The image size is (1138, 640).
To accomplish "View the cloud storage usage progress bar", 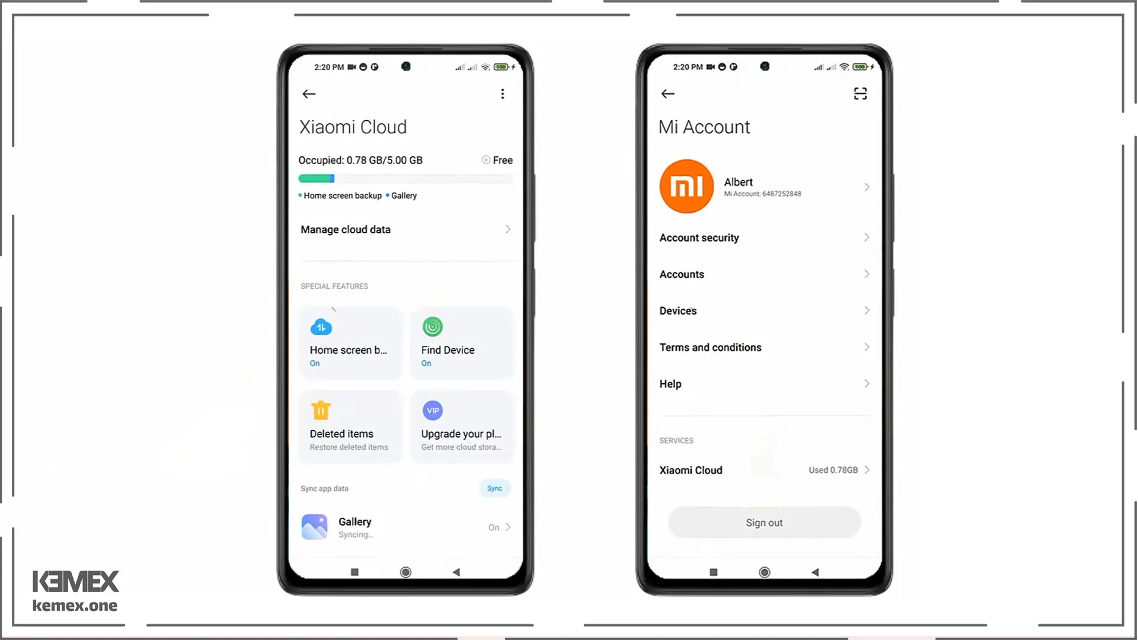I will click(405, 178).
